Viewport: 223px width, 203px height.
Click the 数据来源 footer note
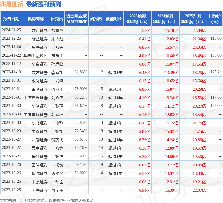tap(47, 200)
